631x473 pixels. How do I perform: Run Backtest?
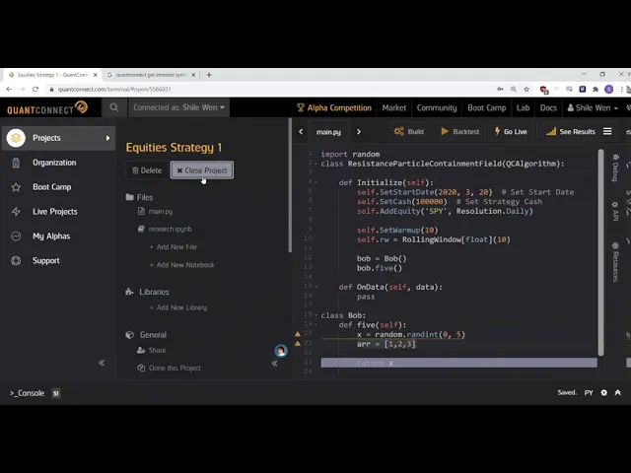tap(460, 131)
